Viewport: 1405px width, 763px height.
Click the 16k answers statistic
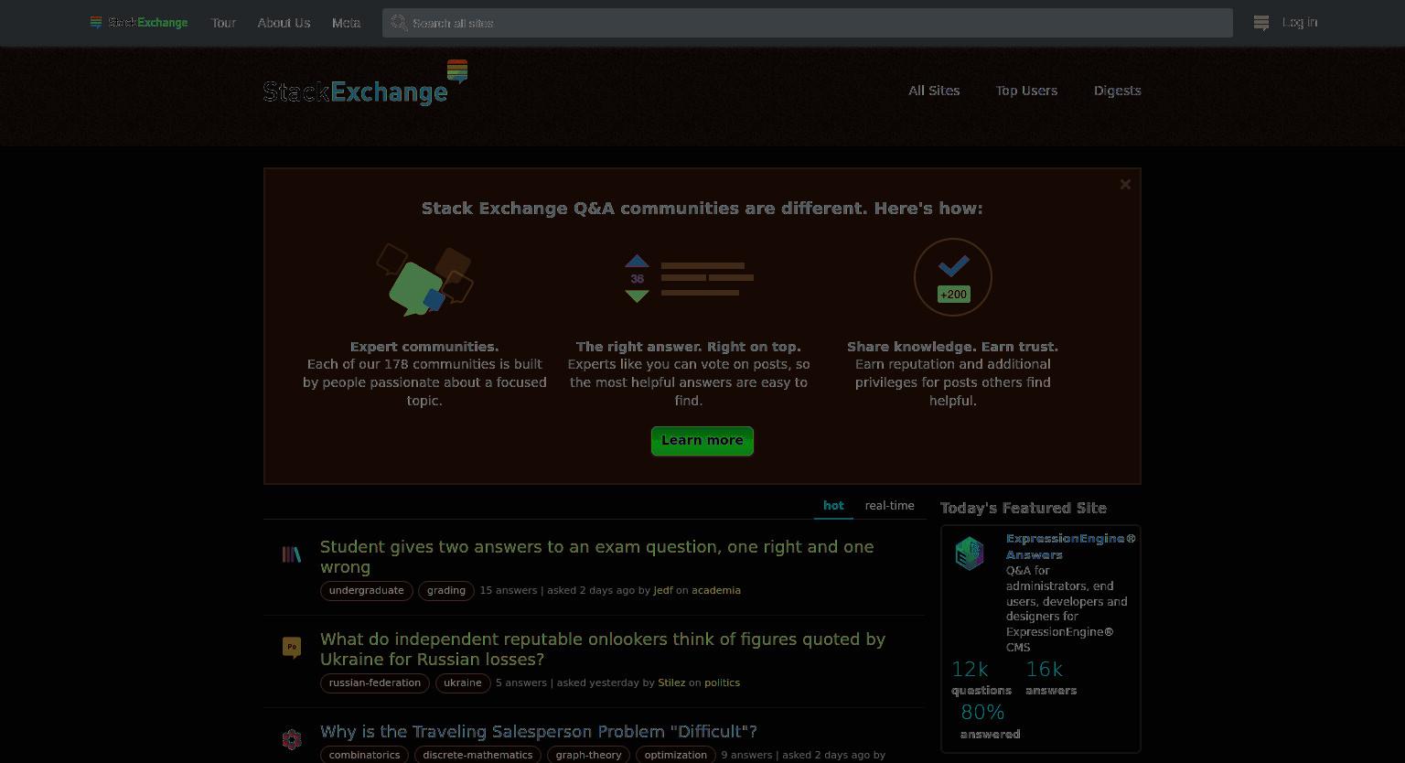coord(1051,678)
